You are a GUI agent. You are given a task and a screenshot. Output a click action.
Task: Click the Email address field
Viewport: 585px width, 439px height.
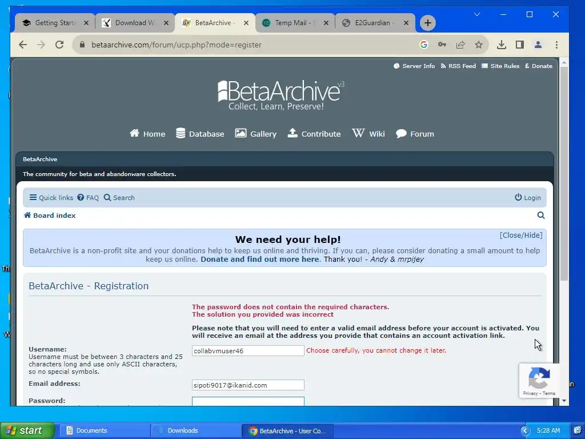coord(248,385)
